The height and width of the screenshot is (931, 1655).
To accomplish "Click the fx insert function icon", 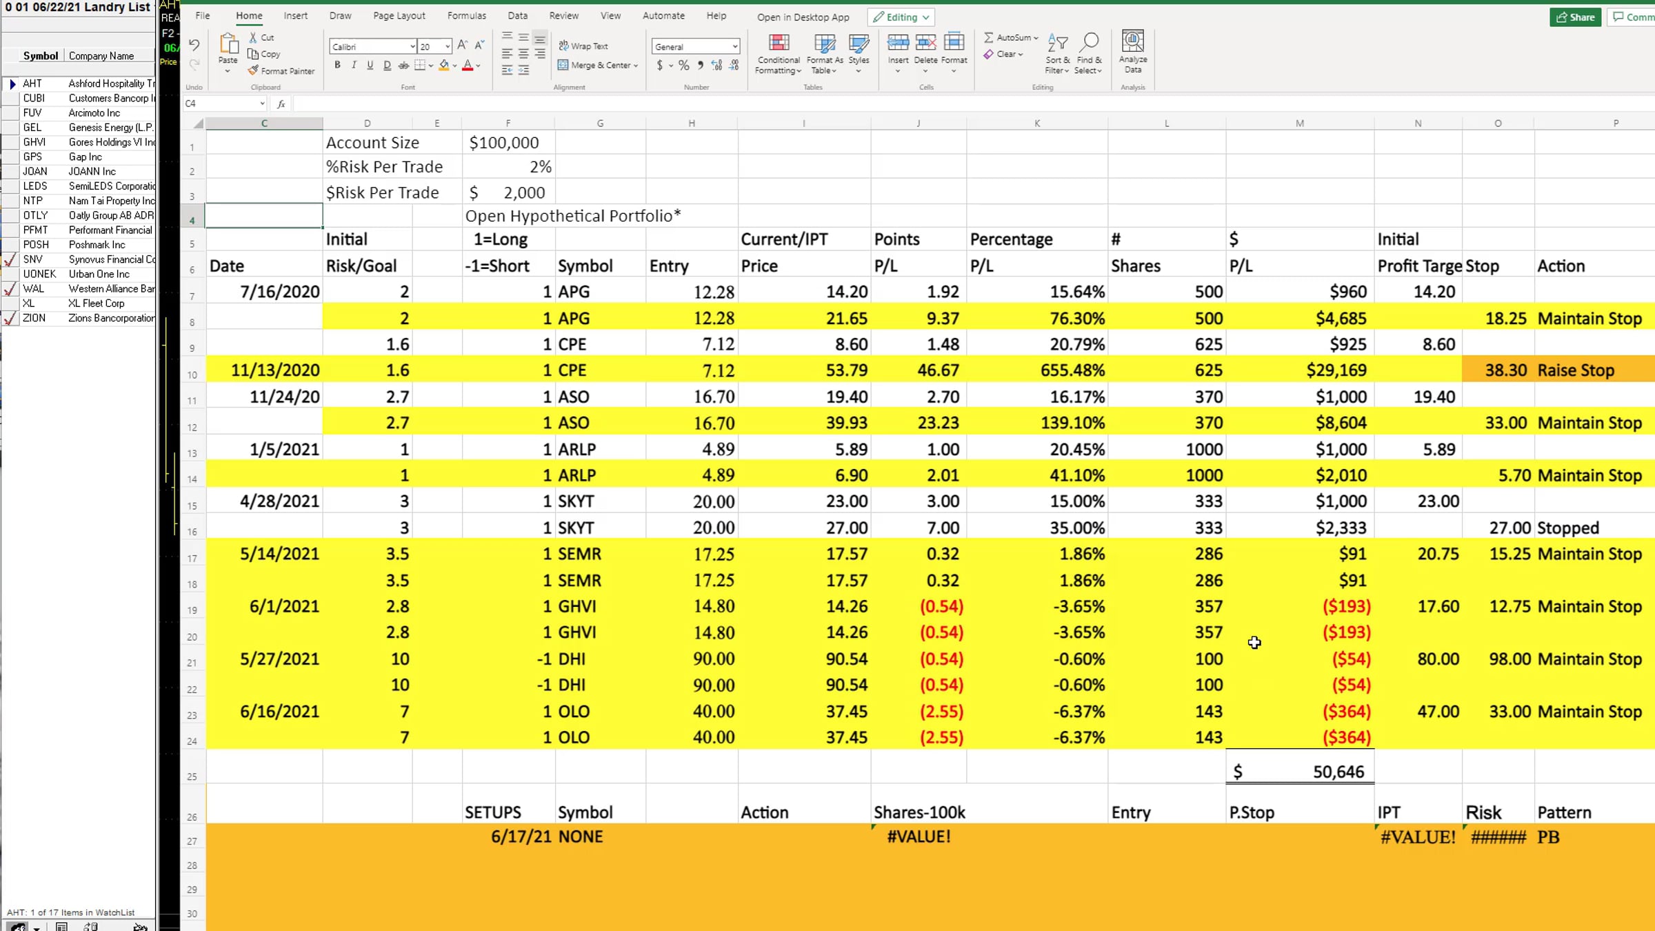I will pos(281,103).
